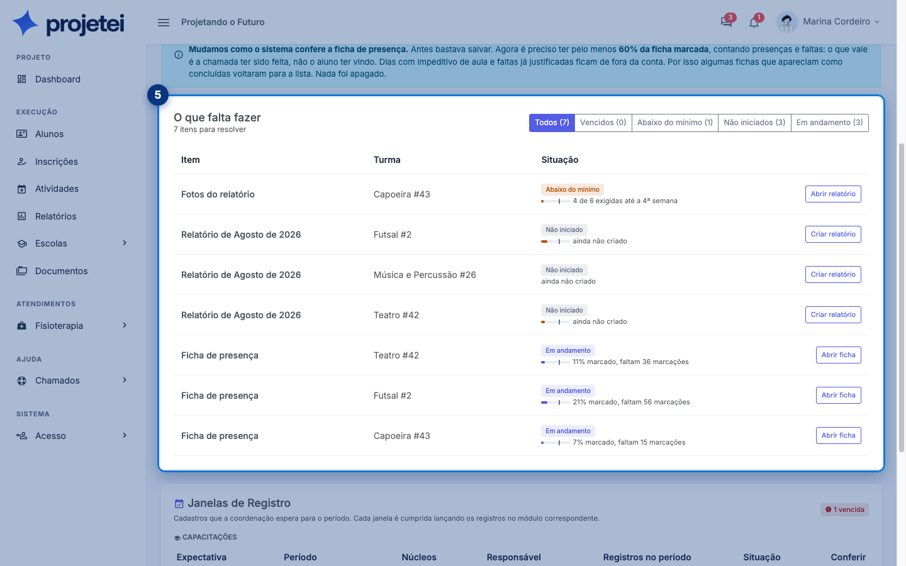Click the Escolas graduation cap icon

(22, 243)
